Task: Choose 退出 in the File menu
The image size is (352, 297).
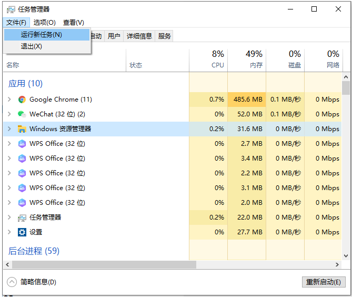Action: pyautogui.click(x=32, y=46)
